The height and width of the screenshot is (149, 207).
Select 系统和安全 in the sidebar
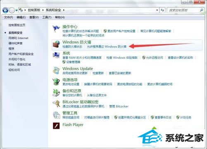tap(15, 33)
